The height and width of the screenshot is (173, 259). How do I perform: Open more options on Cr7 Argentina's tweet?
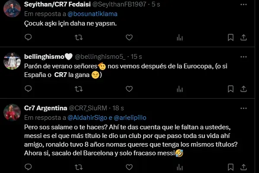tap(243, 108)
